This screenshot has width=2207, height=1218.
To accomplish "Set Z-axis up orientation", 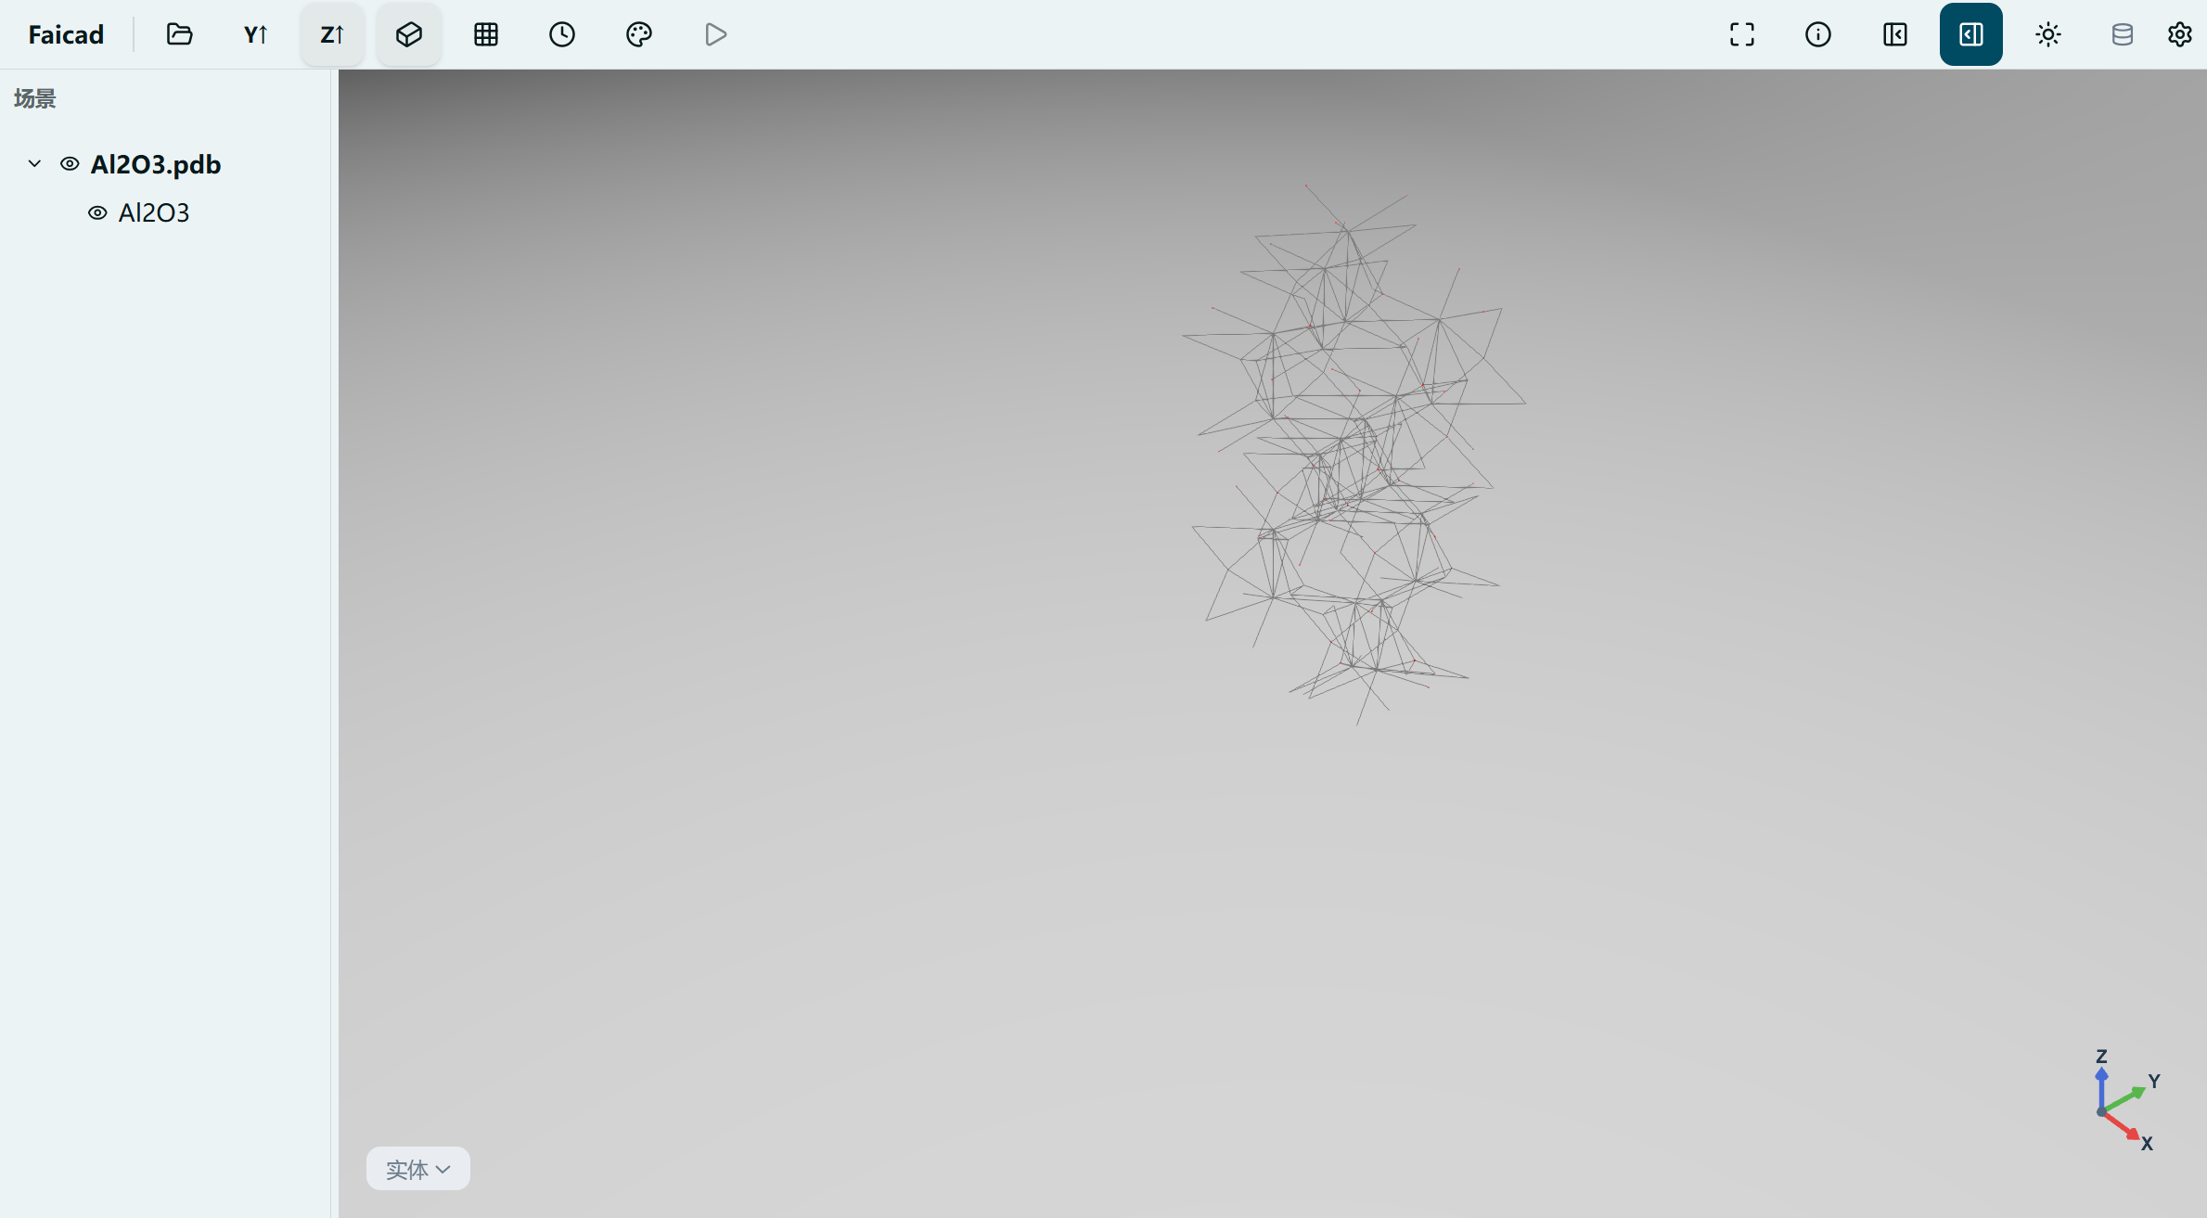I will tap(332, 34).
